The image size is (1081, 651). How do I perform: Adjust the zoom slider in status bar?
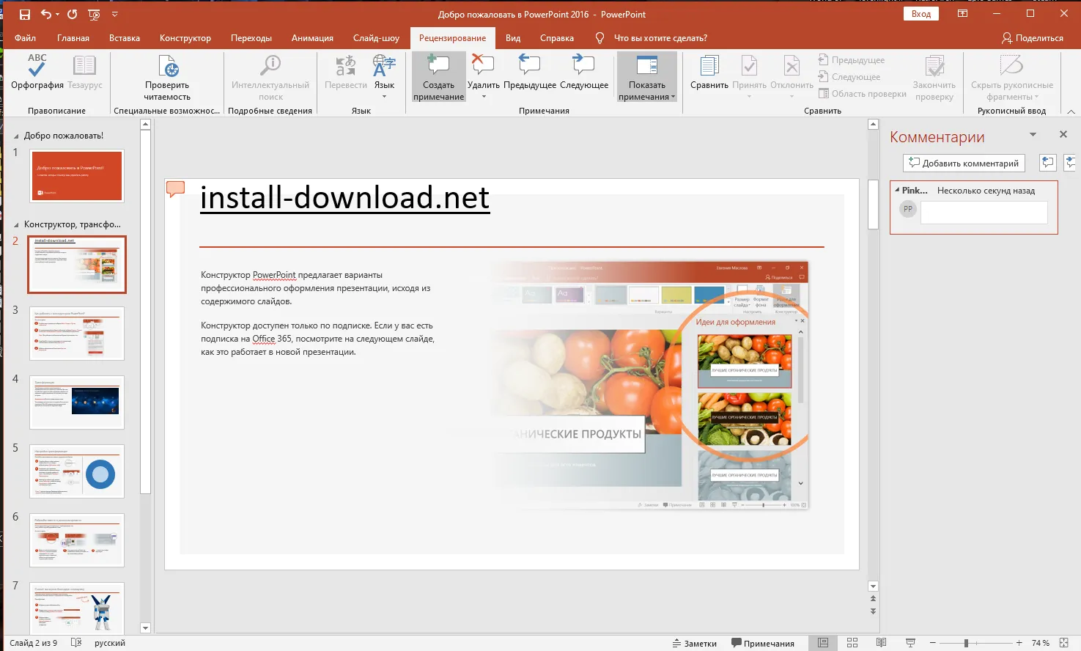coord(966,643)
